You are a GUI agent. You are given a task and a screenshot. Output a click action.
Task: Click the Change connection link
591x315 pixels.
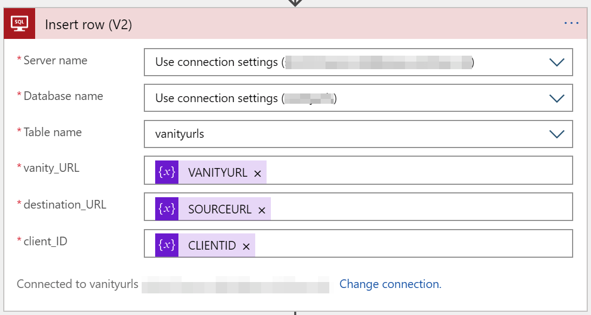[x=390, y=284]
